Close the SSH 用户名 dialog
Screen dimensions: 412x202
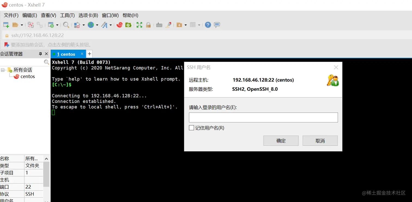tap(336, 67)
